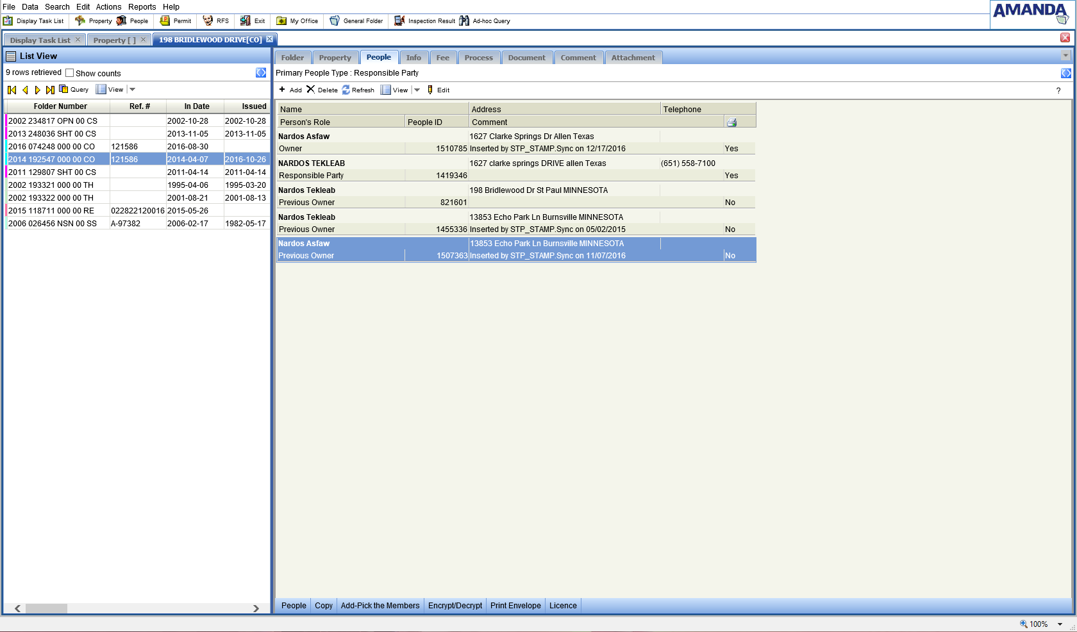This screenshot has height=632, width=1077.
Task: Open the tab list dropdown at far right
Action: tap(1065, 56)
